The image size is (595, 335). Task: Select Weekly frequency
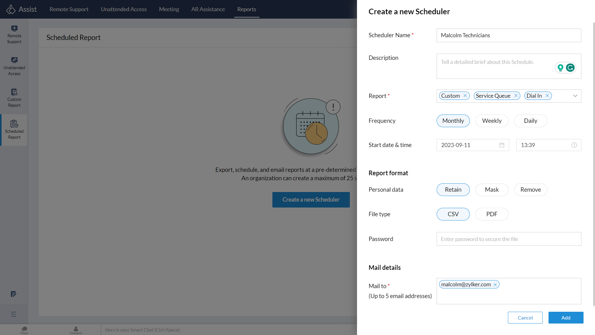click(x=491, y=121)
